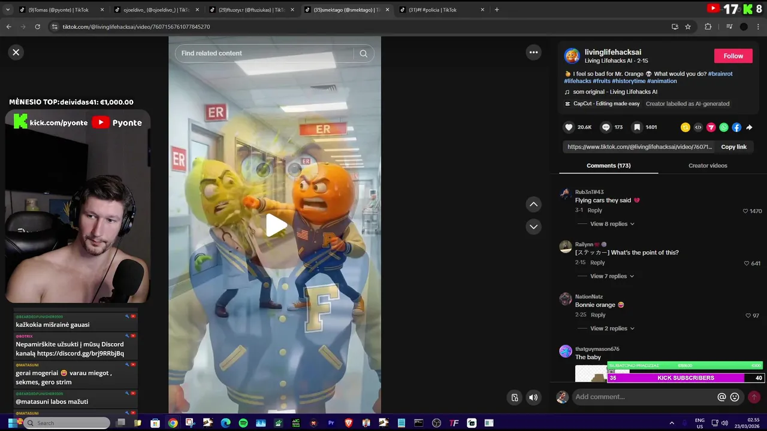The width and height of the screenshot is (767, 431).
Task: Open the original sound Living Lifehacks AI
Action: [615, 92]
